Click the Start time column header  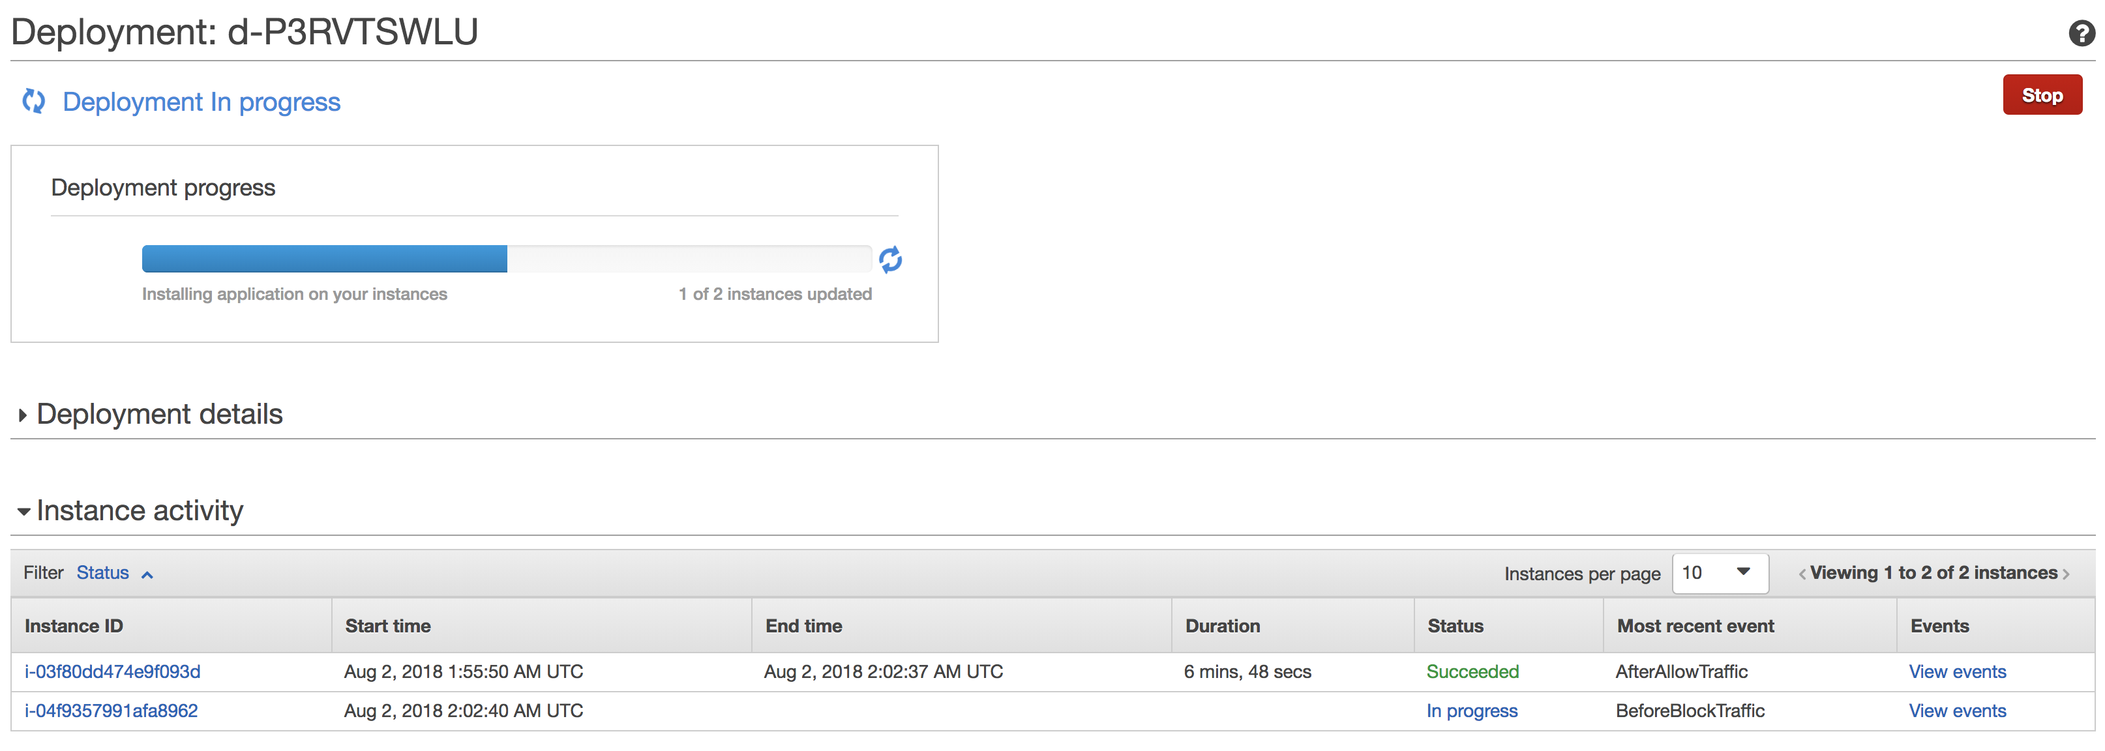(387, 626)
